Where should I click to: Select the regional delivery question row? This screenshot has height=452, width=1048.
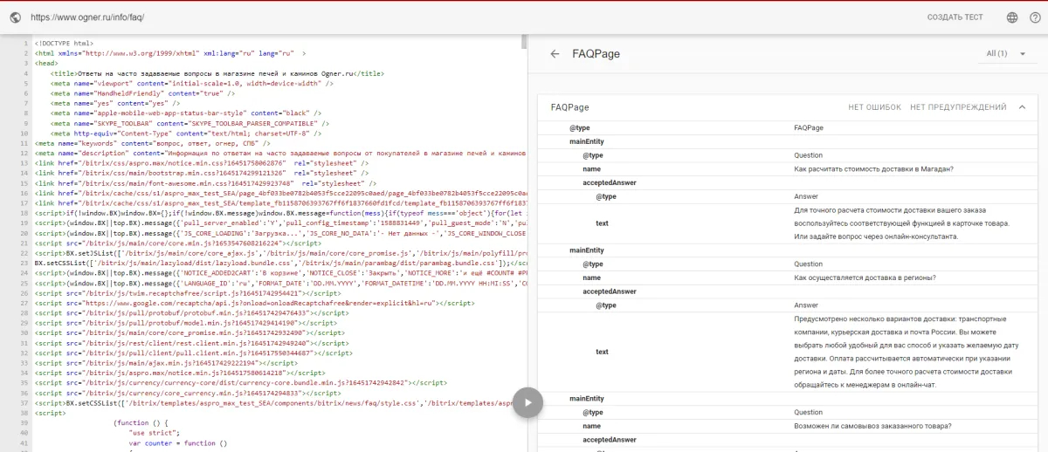click(865, 277)
